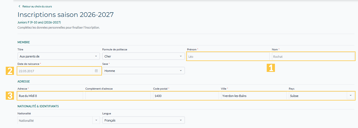
Task: Click the 'Inscriptions saison 2026-2027' heading
Action: (66, 15)
